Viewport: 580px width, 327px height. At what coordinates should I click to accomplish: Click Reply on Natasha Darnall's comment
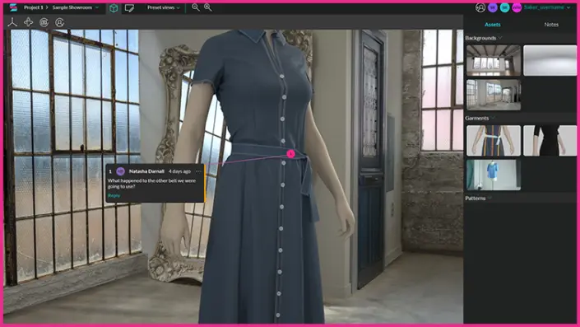coord(114,195)
